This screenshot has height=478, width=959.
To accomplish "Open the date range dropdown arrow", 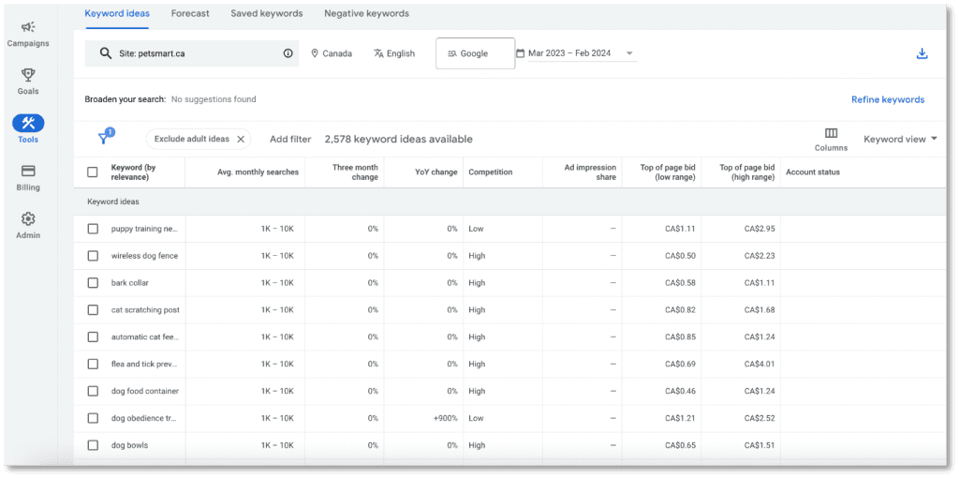I will tap(629, 53).
